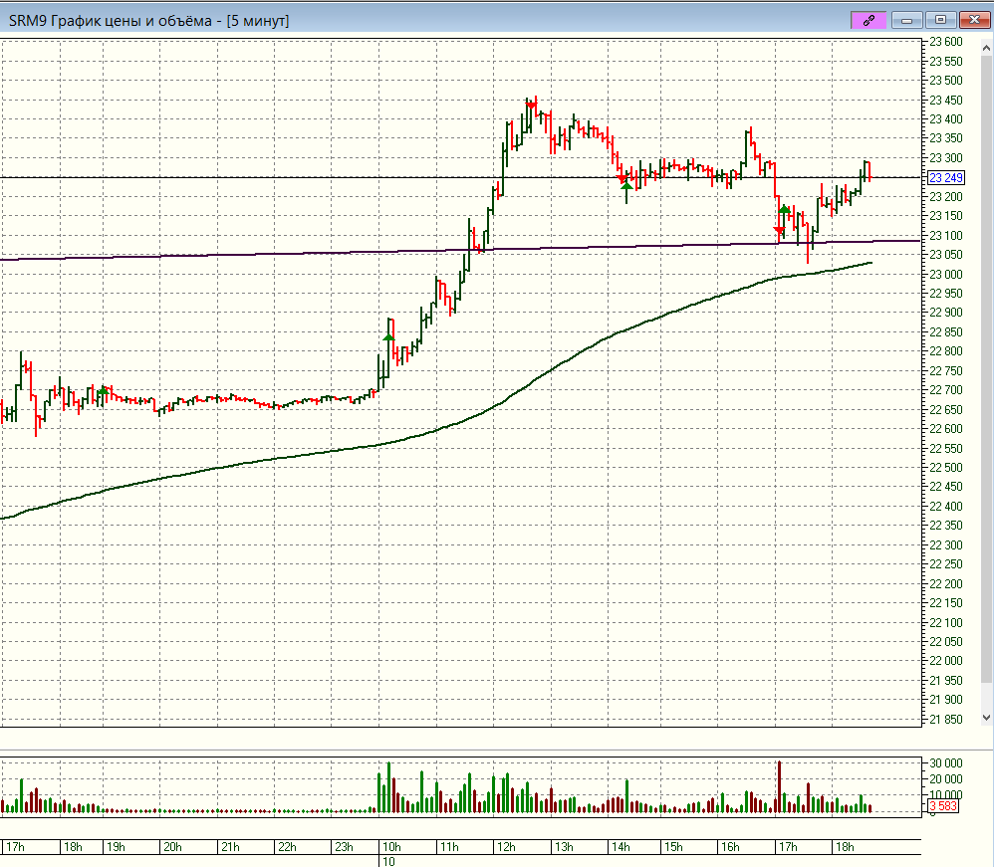Click the current price label 23 249
The height and width of the screenshot is (867, 994).
946,177
